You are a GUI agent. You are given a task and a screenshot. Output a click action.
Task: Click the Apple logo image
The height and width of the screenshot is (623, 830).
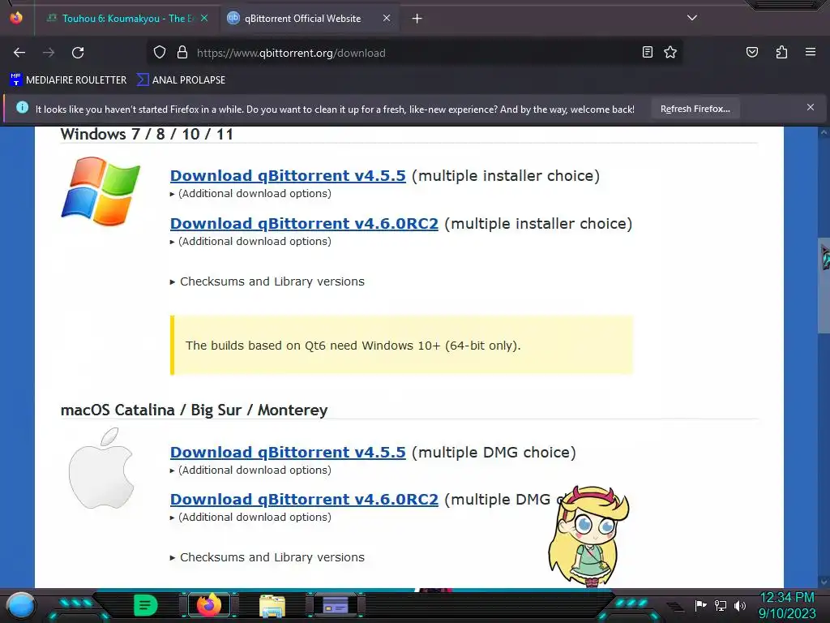coord(101,468)
